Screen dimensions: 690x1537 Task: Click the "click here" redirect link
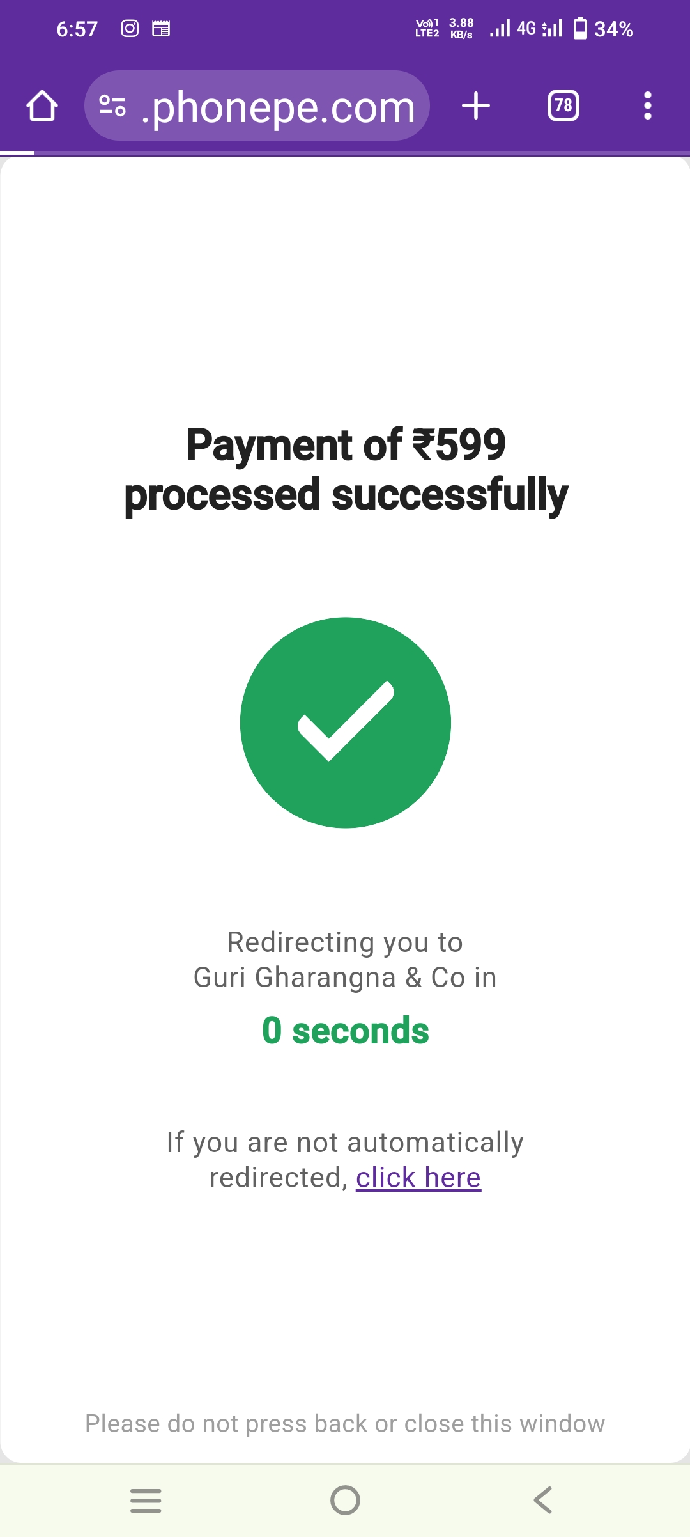tap(418, 1178)
